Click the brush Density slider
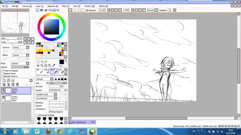 (58, 90)
